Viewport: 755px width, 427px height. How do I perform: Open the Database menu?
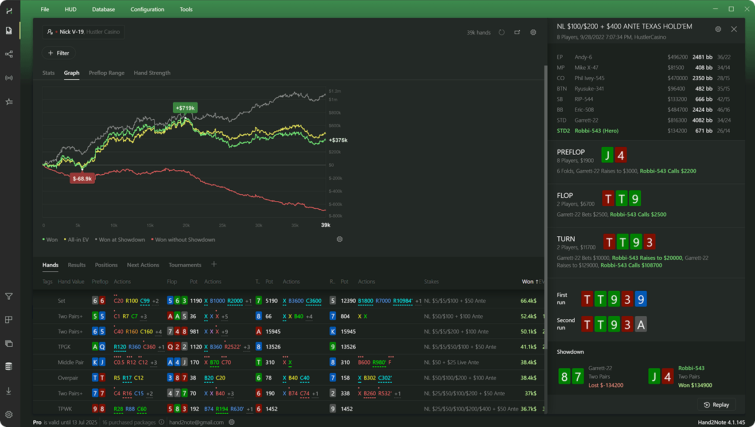103,9
